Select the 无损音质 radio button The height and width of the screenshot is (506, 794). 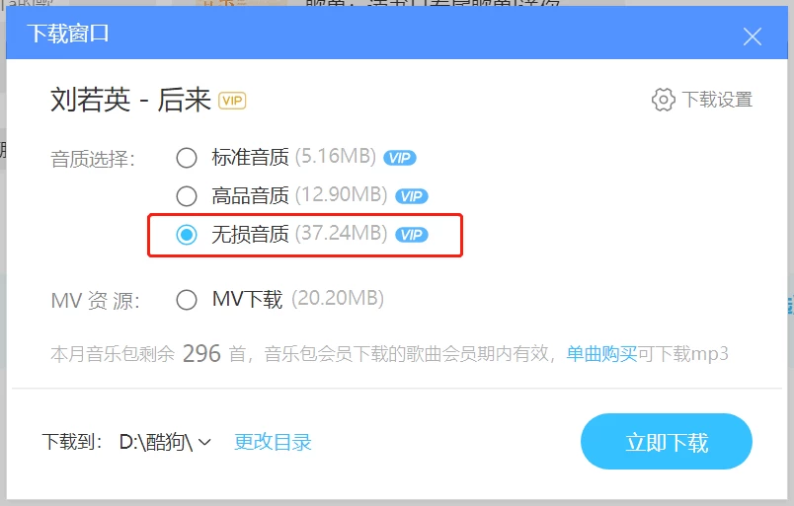click(x=187, y=235)
